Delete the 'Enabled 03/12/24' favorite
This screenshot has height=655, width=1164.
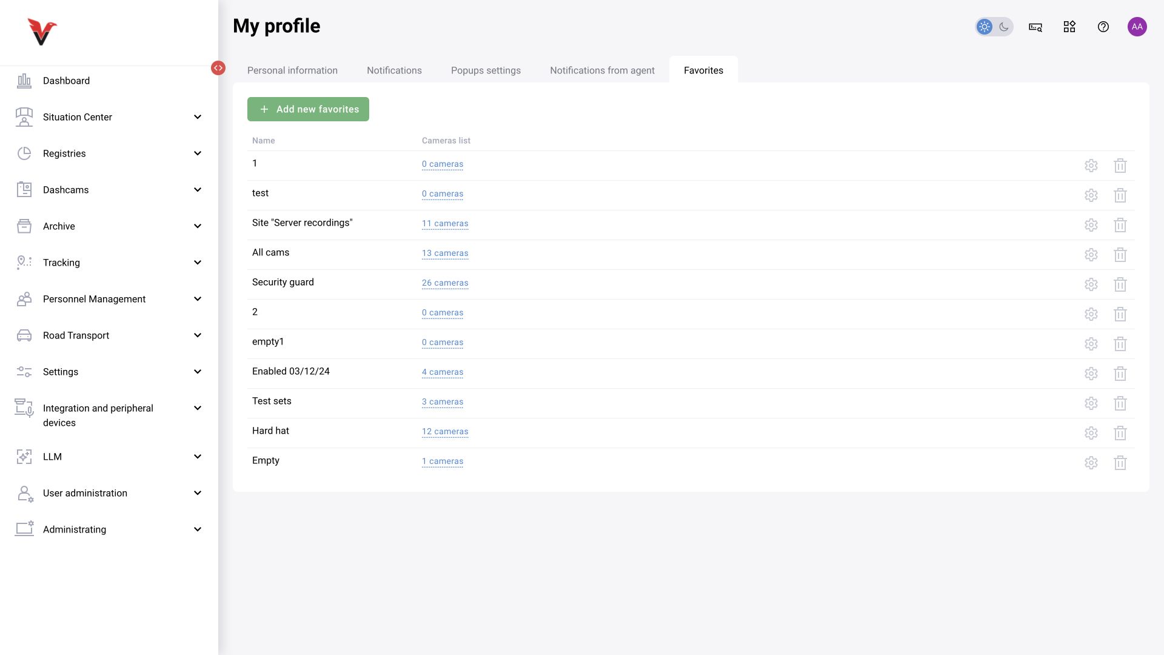1120,374
